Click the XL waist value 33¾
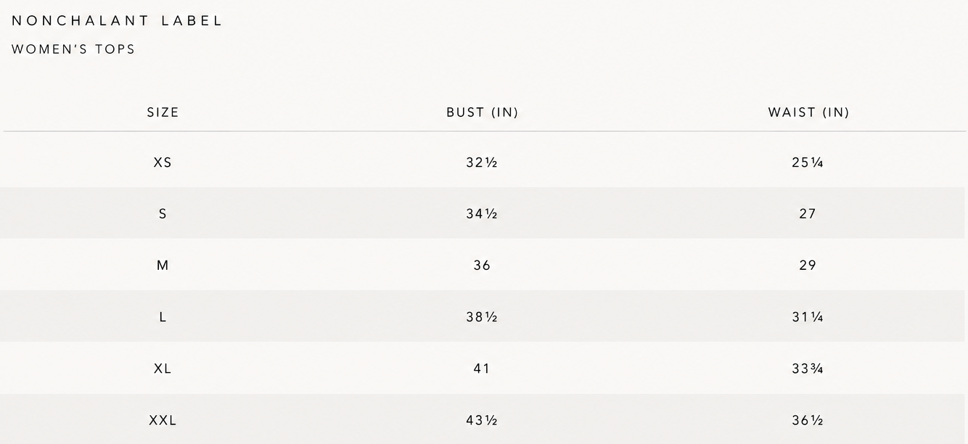Viewport: 968px width, 444px height. [x=808, y=369]
